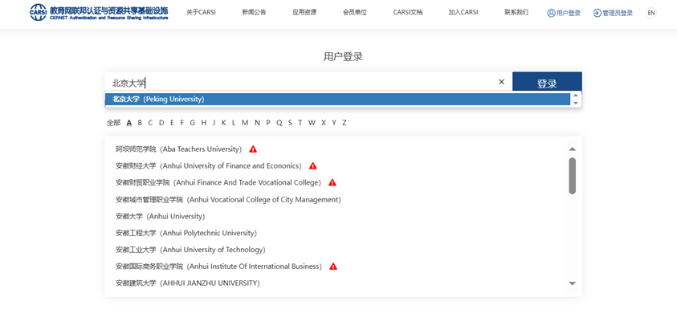Click warning icon beside Anhui Finance And Trade Vocational College
Viewport: 677px width, 330px height.
332,183
